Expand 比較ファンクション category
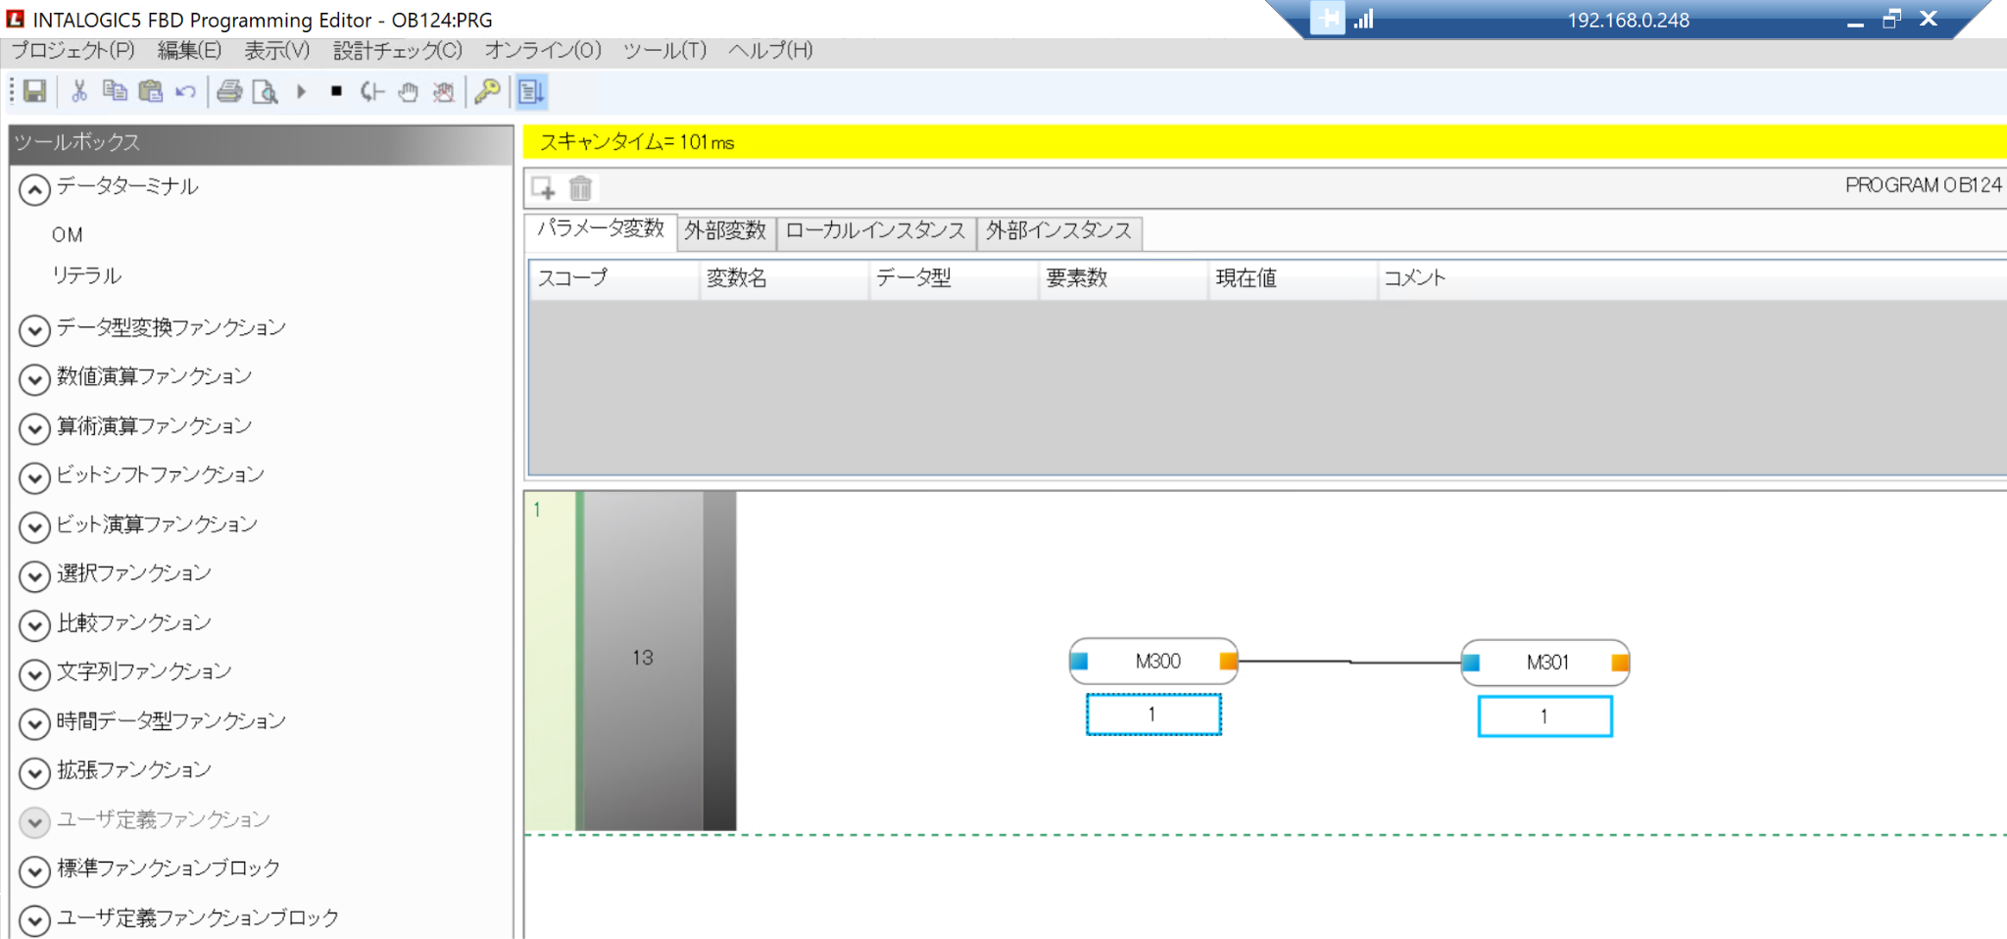2007x939 pixels. (x=34, y=625)
